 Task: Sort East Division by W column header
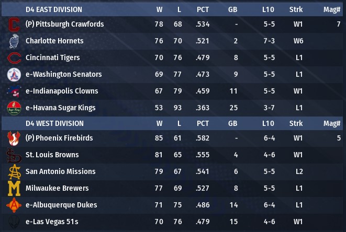[159, 9]
